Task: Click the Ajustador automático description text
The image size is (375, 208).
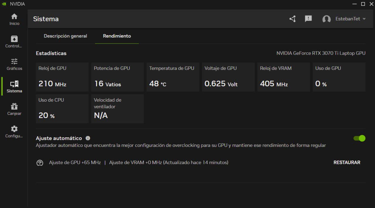Action: pos(181,145)
